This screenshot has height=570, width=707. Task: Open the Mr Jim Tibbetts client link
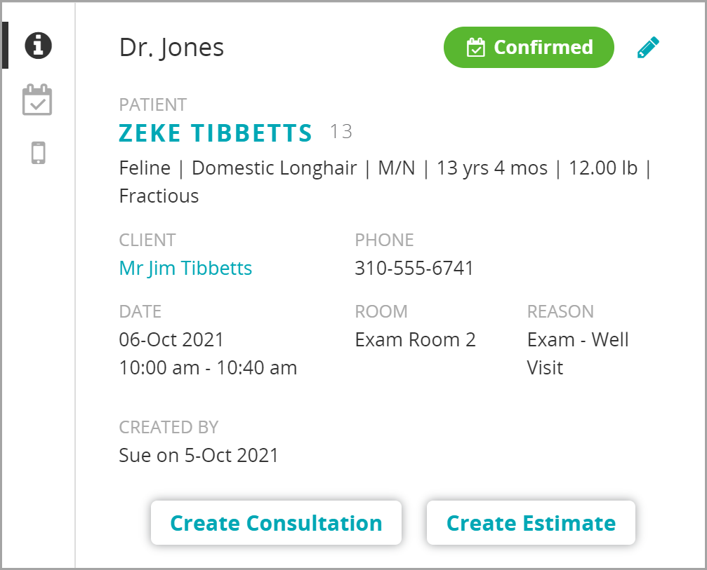coord(185,268)
